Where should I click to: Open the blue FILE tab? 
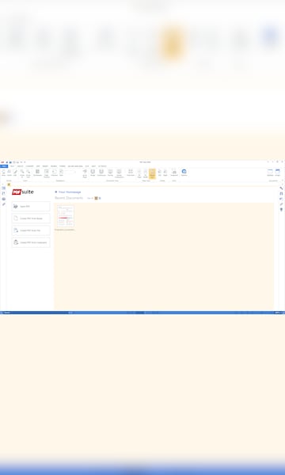click(x=4, y=166)
